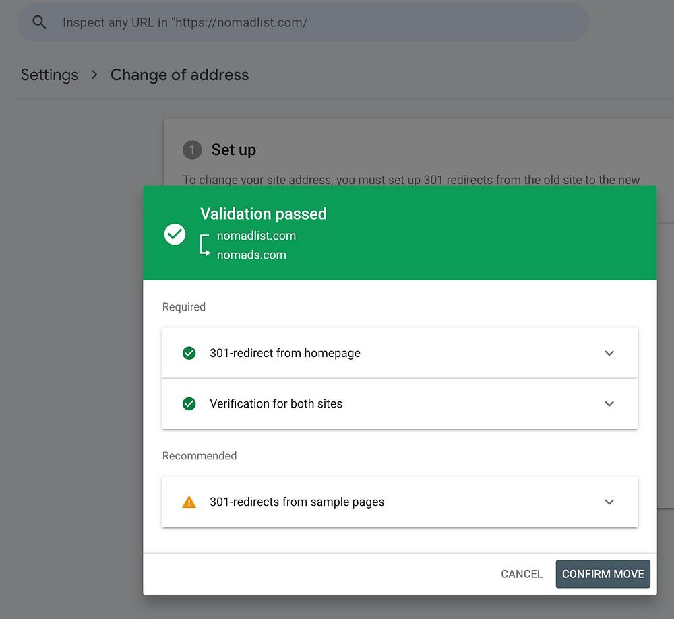Click the orange warning triangle icon
This screenshot has height=619, width=674.
click(189, 502)
